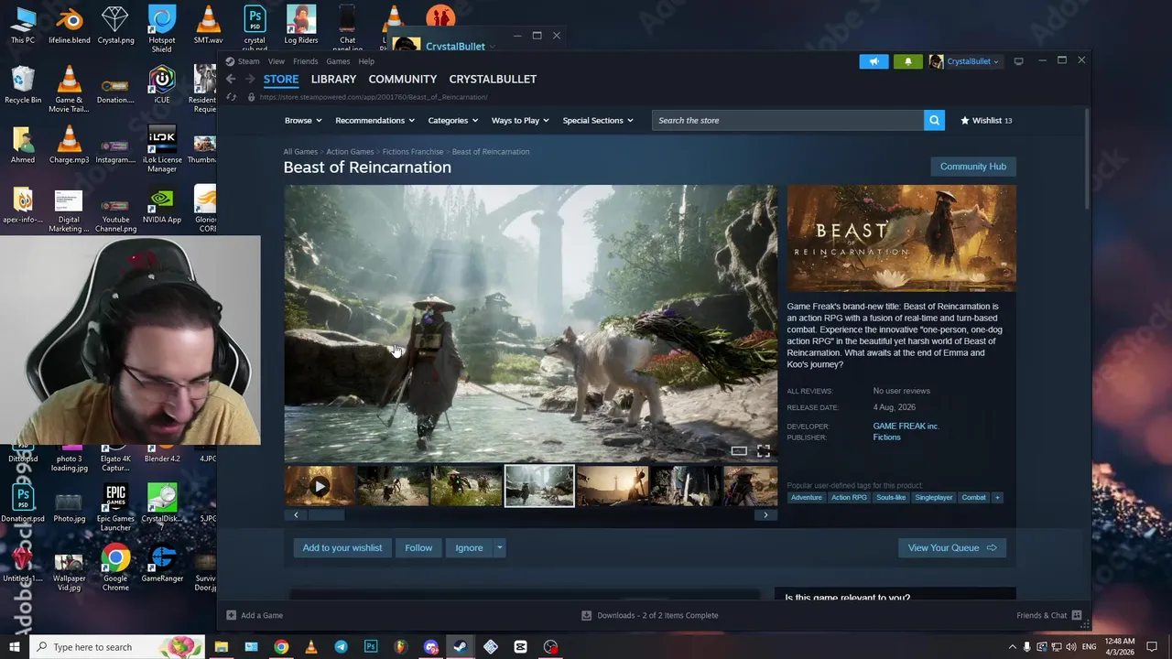Click the store search input field

(787, 120)
